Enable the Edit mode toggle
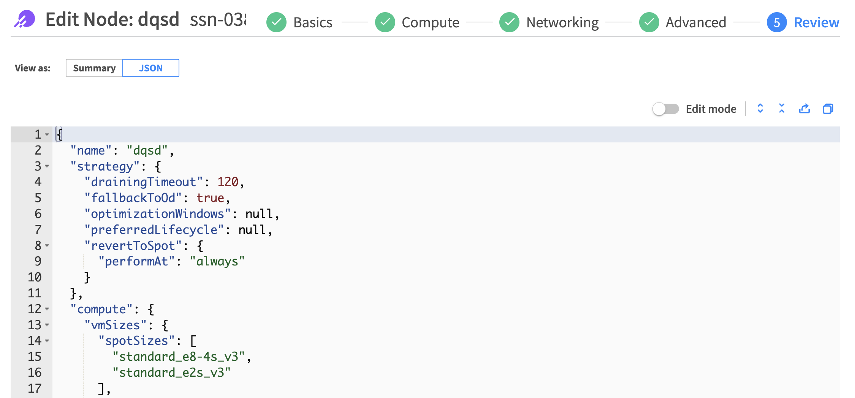 pos(665,109)
